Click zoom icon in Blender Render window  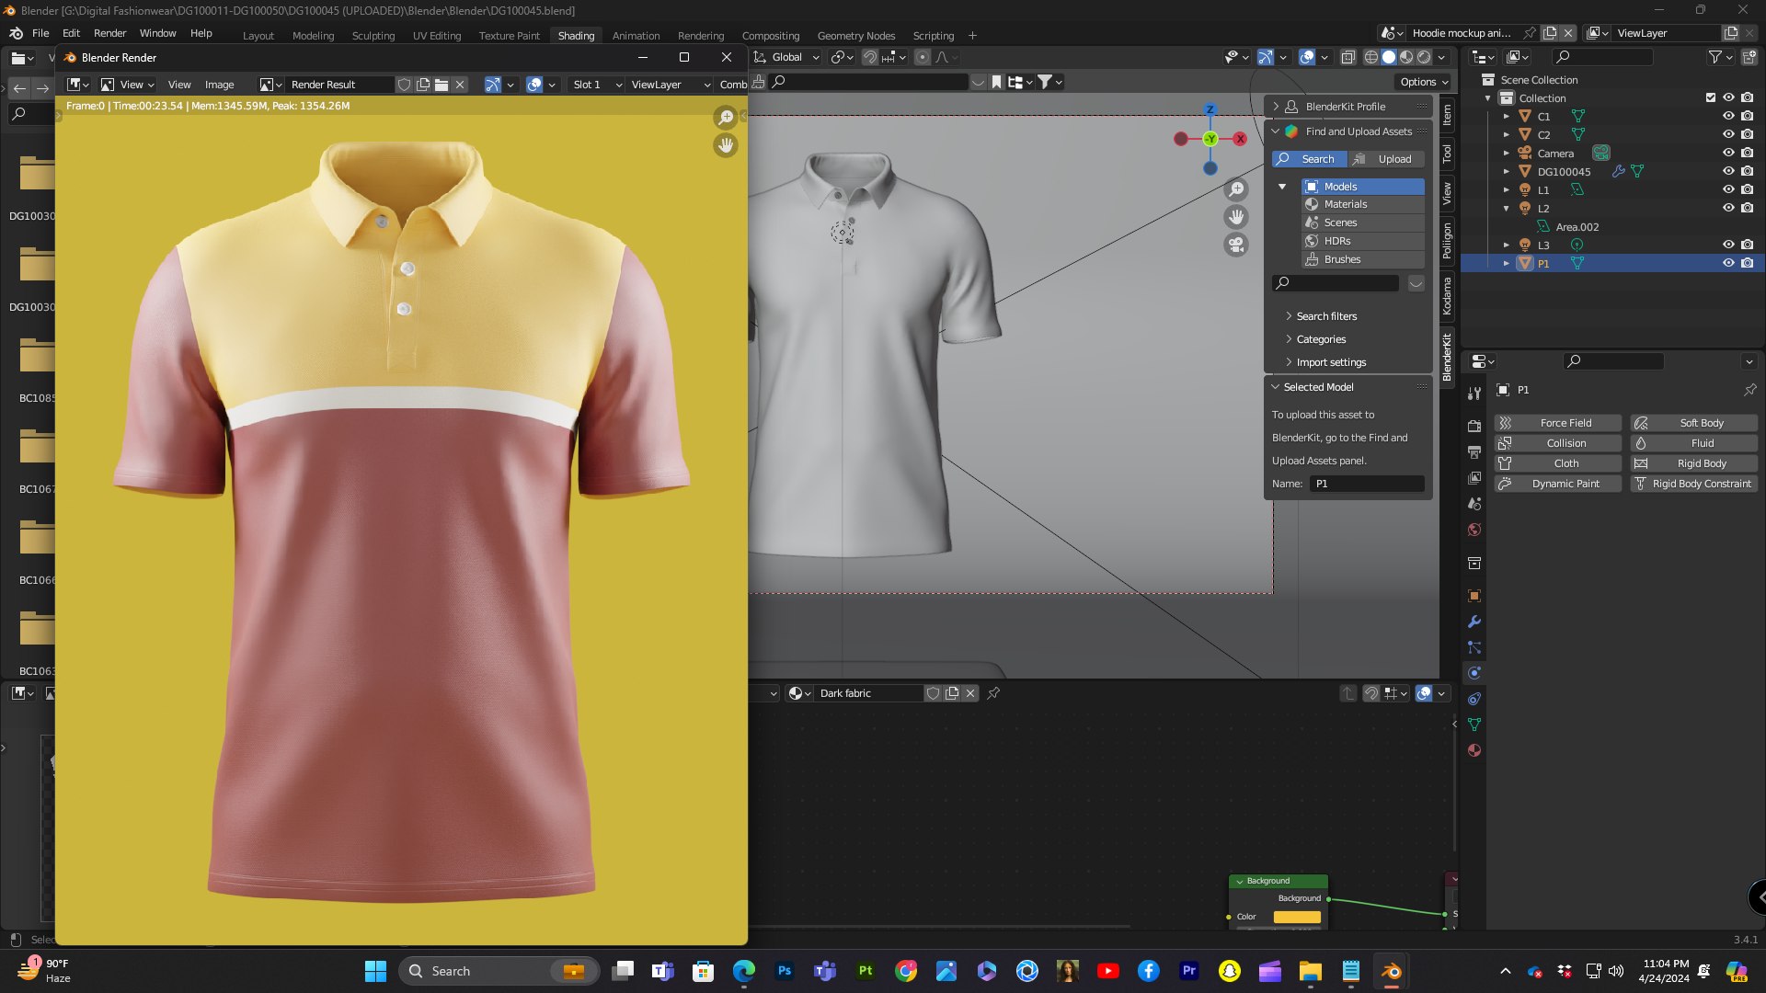click(x=726, y=118)
